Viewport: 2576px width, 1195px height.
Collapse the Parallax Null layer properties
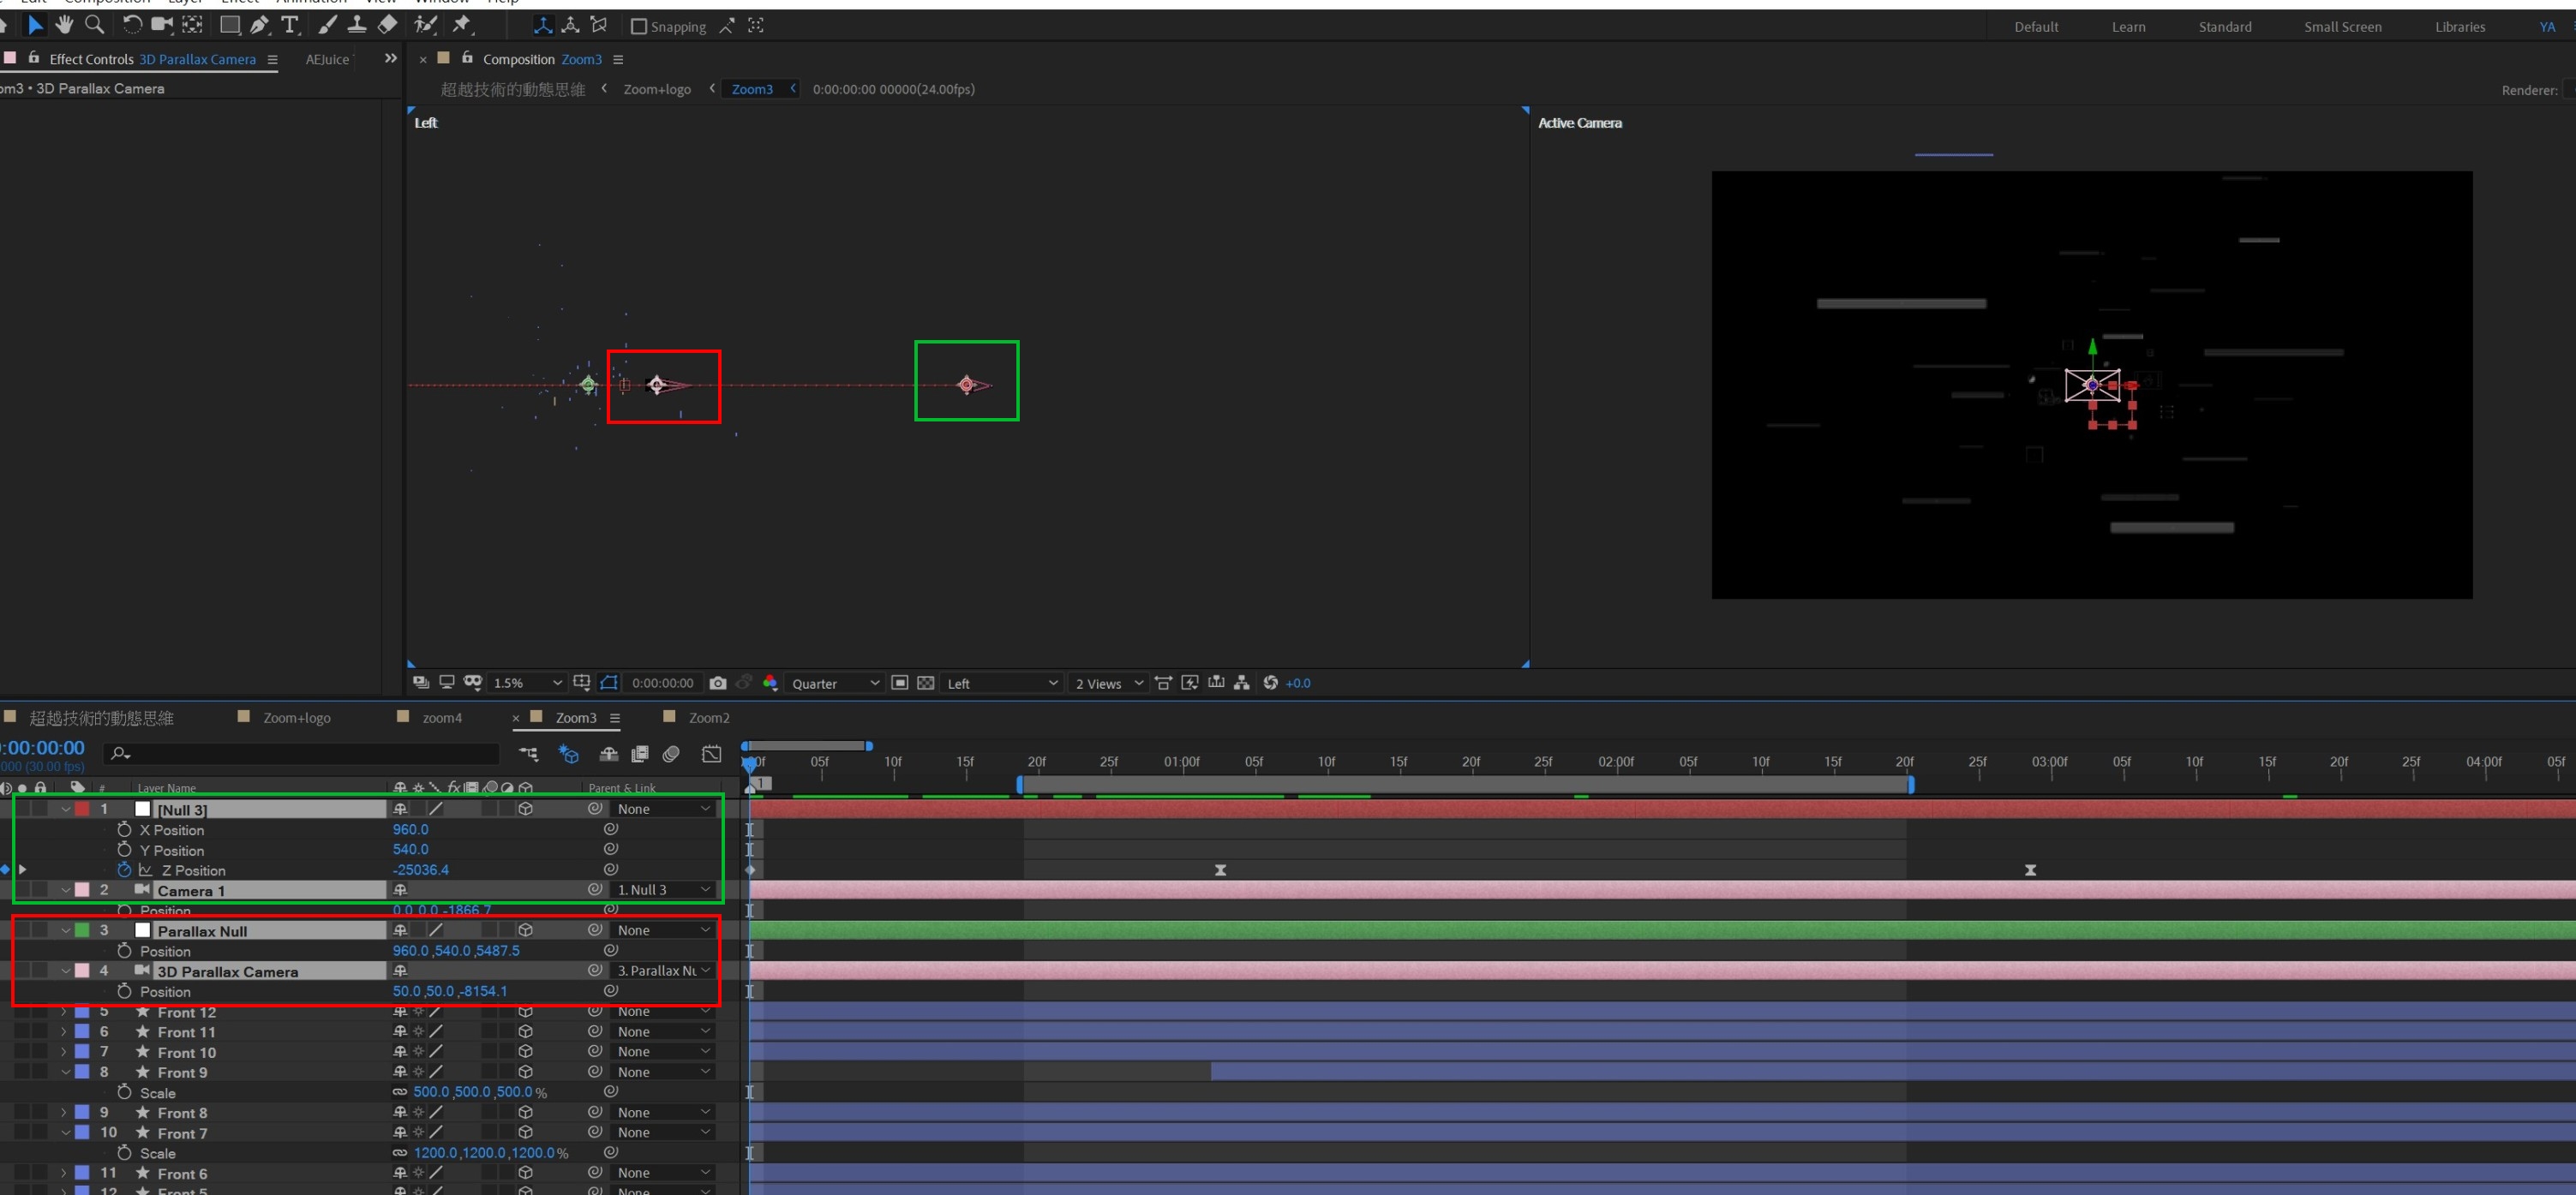point(65,931)
